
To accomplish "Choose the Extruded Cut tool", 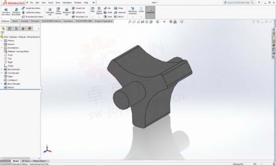I will [50, 12].
